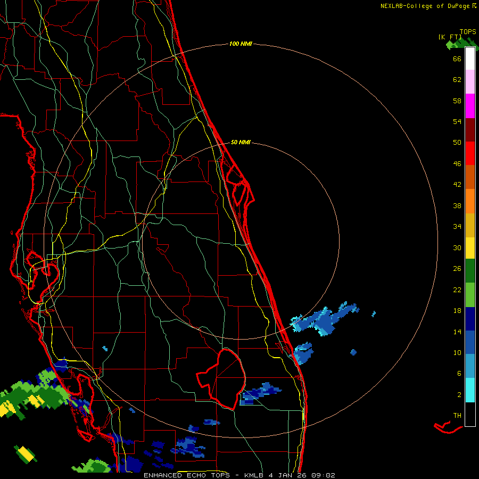The image size is (479, 479).
Task: Click the '10' legend value
Action: [x=457, y=353]
